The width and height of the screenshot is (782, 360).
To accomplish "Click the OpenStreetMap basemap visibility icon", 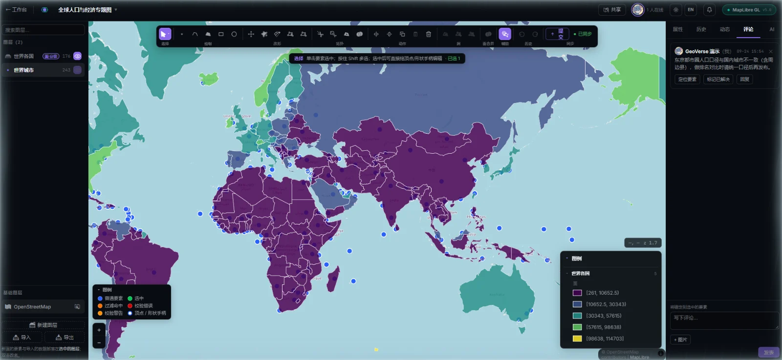I will (x=77, y=307).
